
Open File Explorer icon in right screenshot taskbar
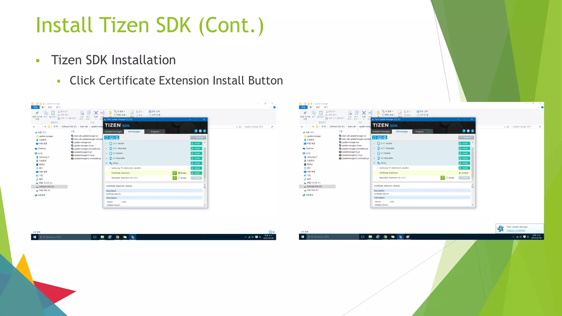pos(370,237)
